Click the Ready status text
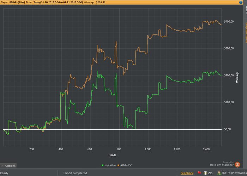Viewport: 247px width, 176px height. [x=4, y=173]
